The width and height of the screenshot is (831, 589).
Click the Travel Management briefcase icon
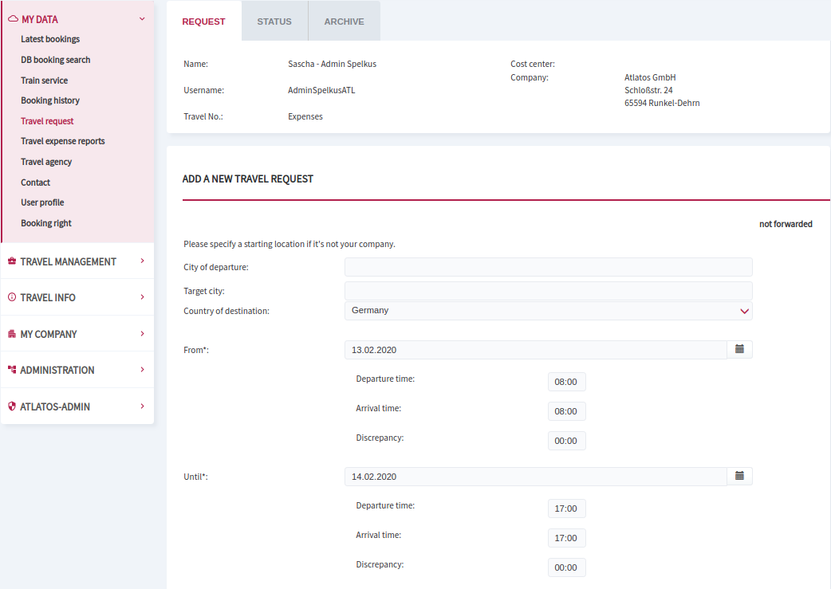[x=12, y=261]
